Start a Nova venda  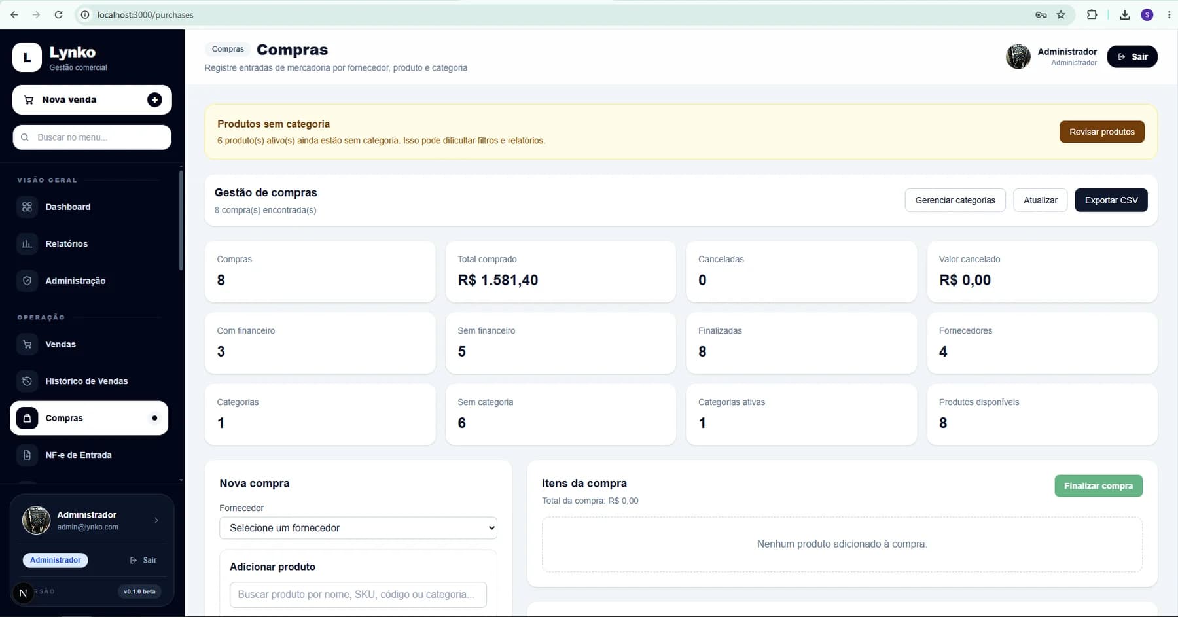pyautogui.click(x=92, y=99)
